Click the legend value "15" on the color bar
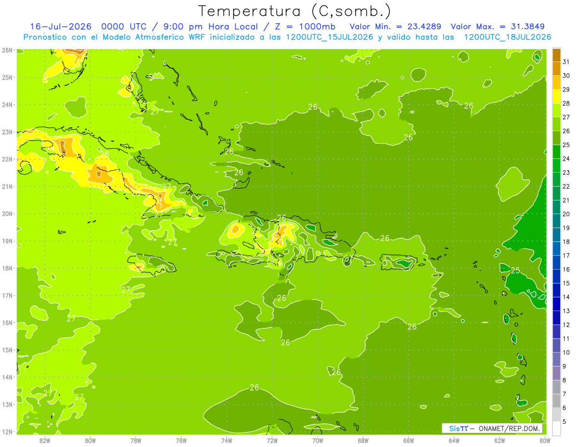This screenshot has height=447, width=579. (x=566, y=283)
